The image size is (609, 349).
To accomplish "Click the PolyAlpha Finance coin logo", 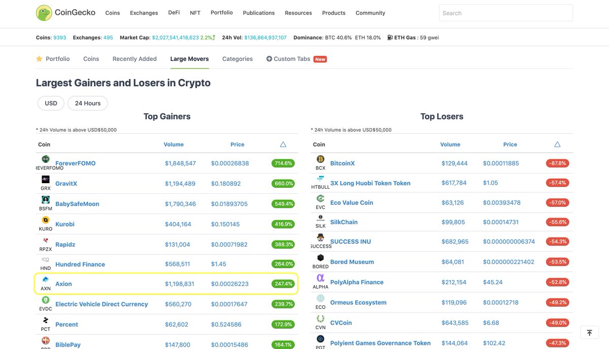I will (x=320, y=278).
